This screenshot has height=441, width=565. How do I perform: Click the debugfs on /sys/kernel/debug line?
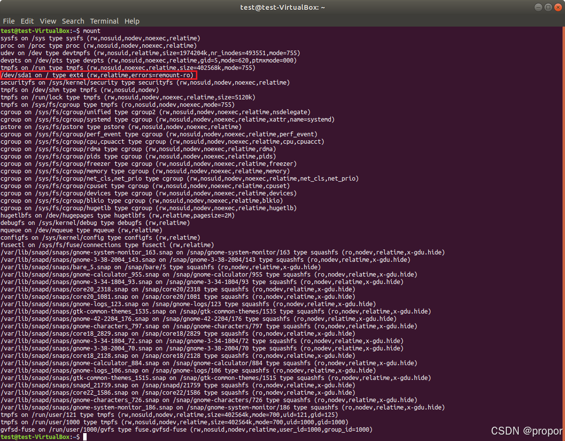point(95,223)
